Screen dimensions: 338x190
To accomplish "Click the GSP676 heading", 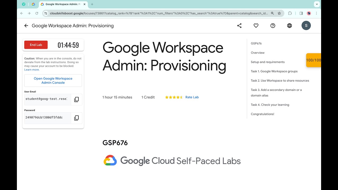I will [x=115, y=143].
